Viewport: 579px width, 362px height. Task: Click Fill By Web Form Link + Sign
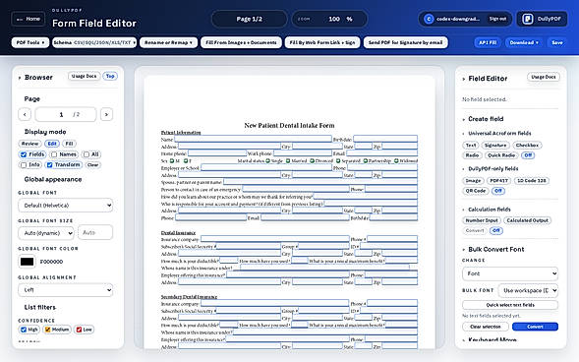click(322, 42)
